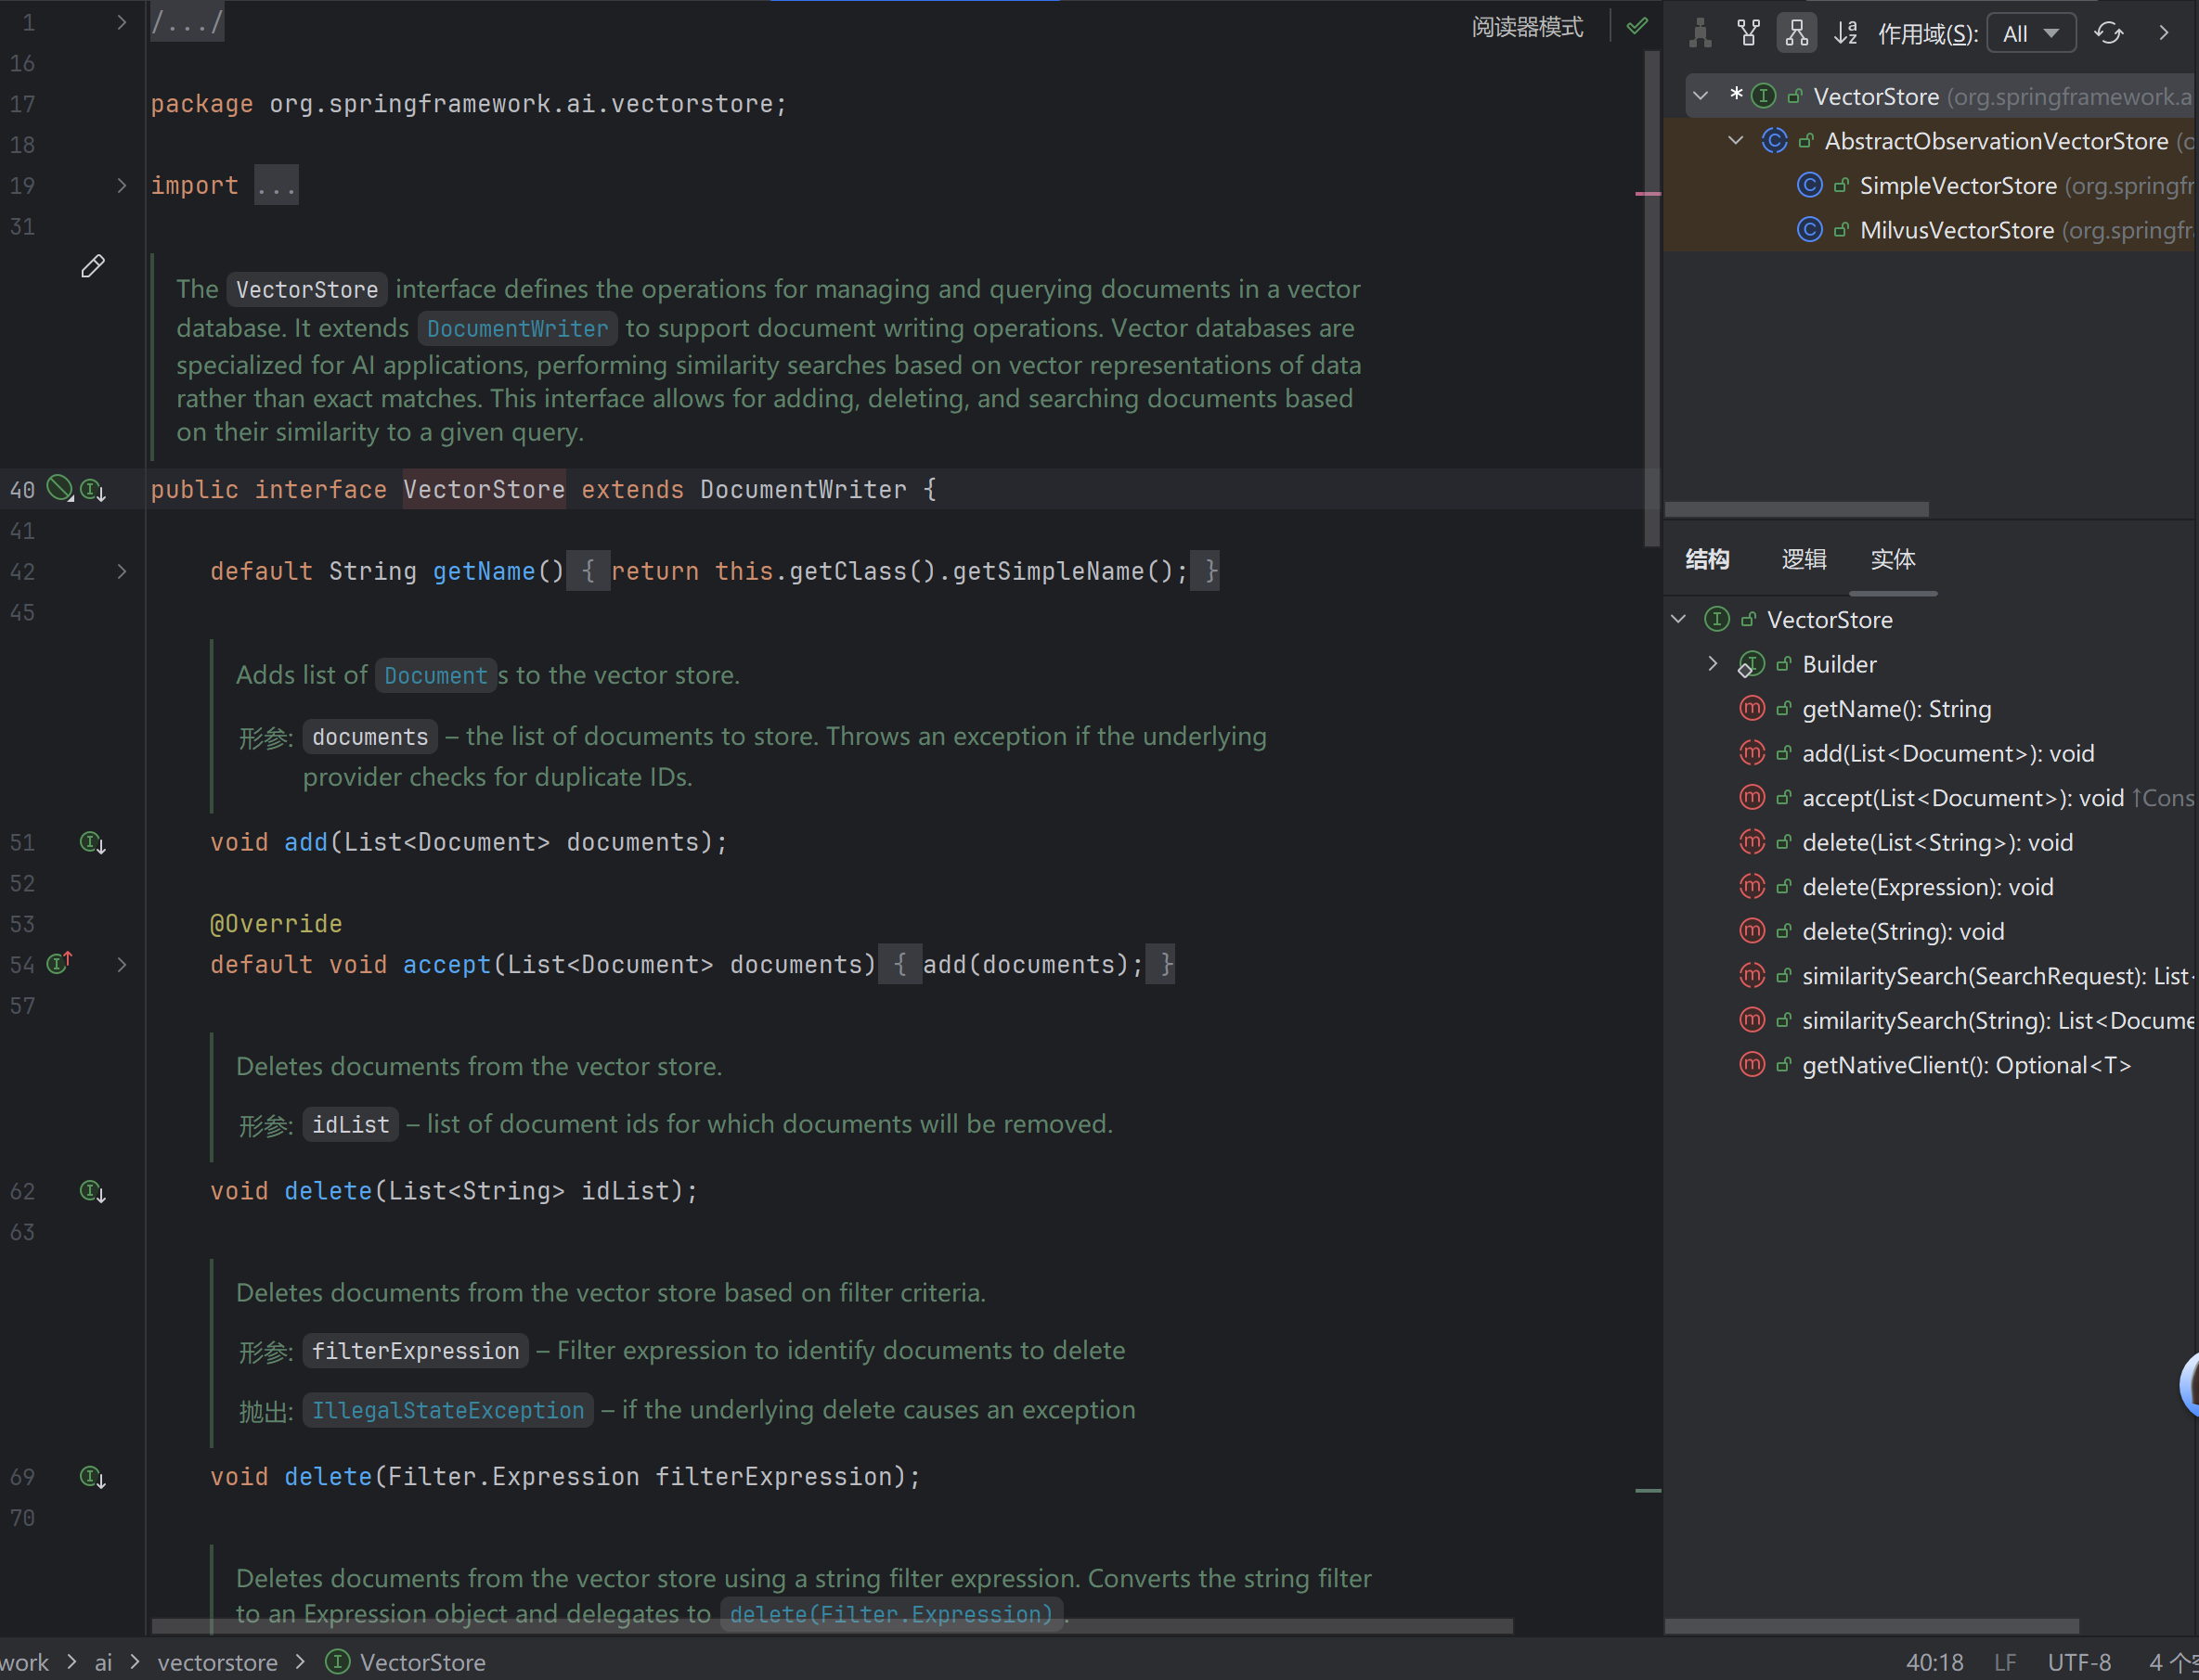This screenshot has width=2199, height=1680.
Task: Select MilvusVectorStore in hierarchy tree
Action: [x=1957, y=230]
